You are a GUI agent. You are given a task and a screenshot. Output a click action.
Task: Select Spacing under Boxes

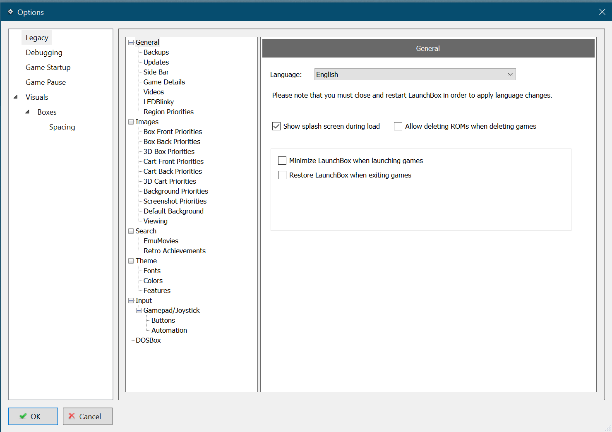tap(62, 127)
